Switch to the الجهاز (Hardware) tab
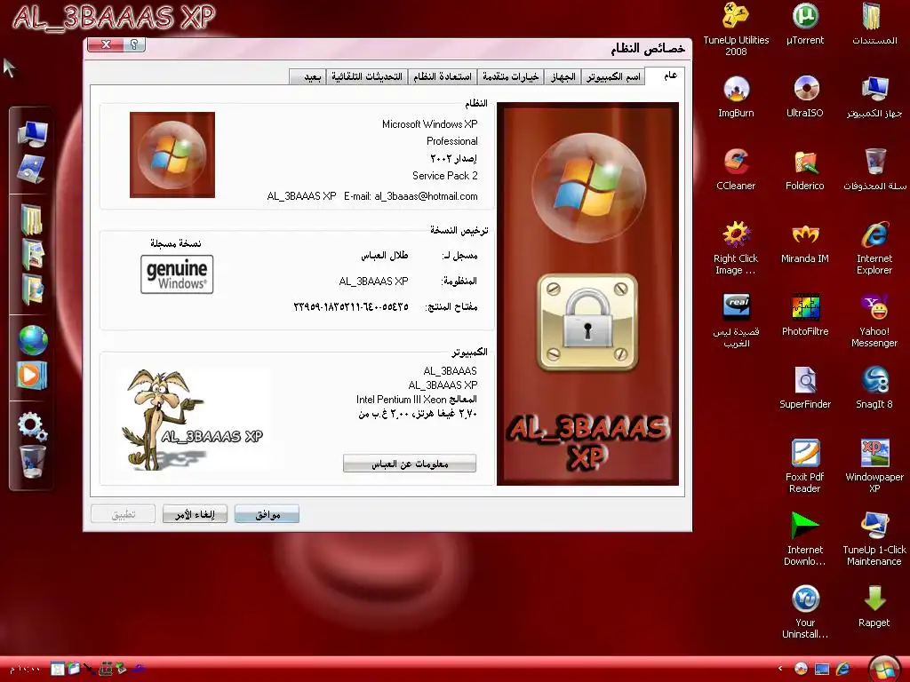This screenshot has width=910, height=682. pos(563,76)
